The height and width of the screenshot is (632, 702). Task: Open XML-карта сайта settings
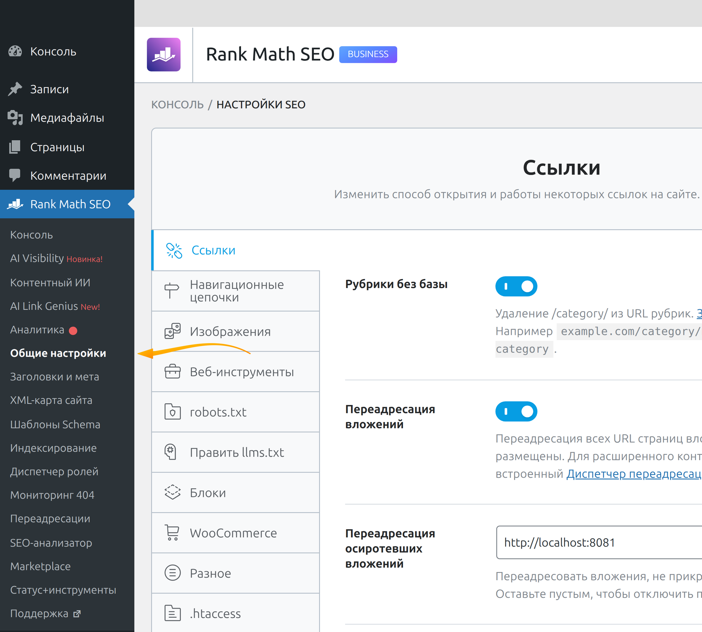51,400
